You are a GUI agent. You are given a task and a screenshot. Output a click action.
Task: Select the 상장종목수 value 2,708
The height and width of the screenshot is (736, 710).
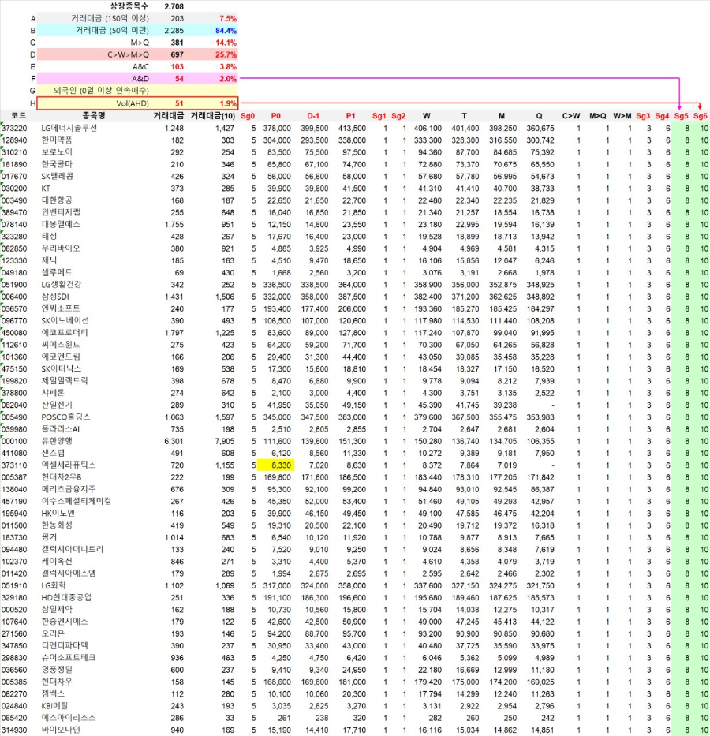(174, 6)
